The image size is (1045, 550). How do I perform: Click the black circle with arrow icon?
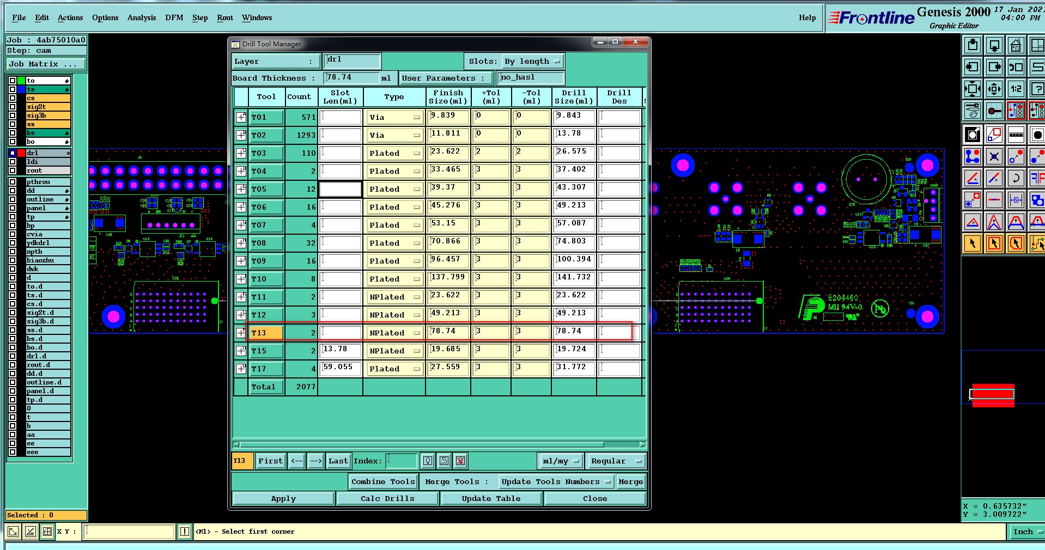(973, 135)
